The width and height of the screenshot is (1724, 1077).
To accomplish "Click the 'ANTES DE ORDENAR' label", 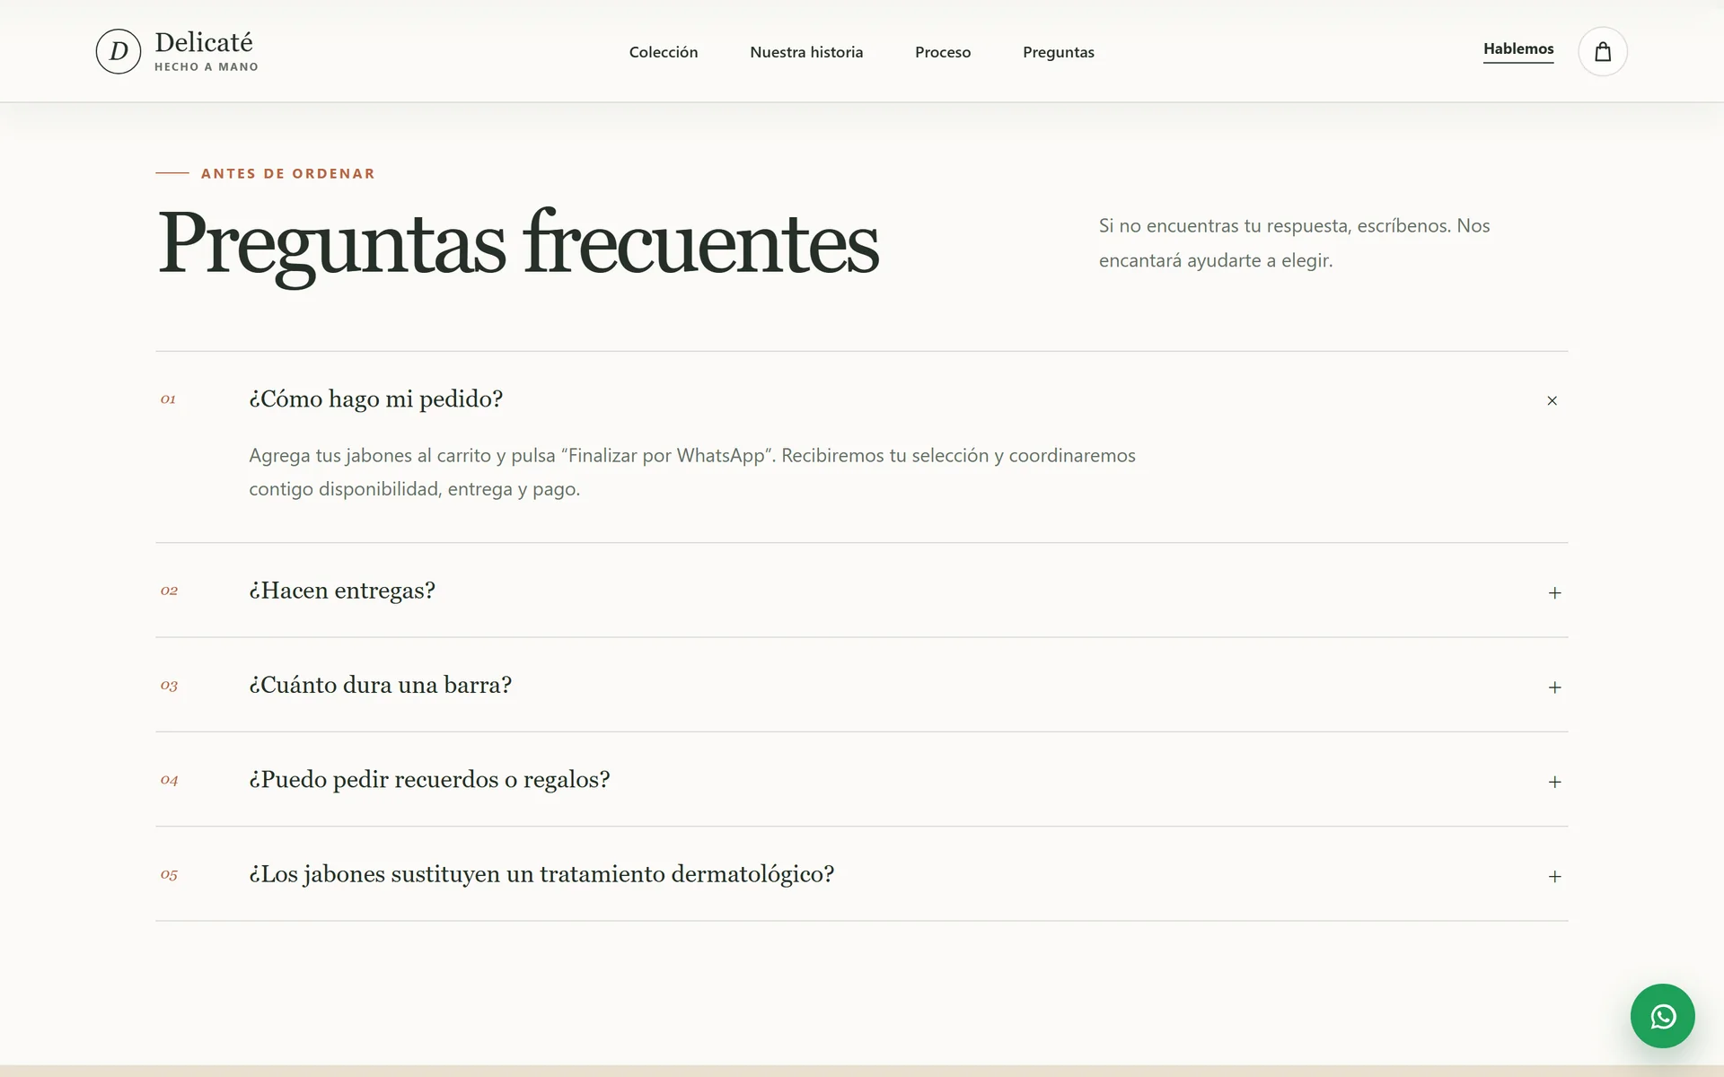I will pos(287,173).
